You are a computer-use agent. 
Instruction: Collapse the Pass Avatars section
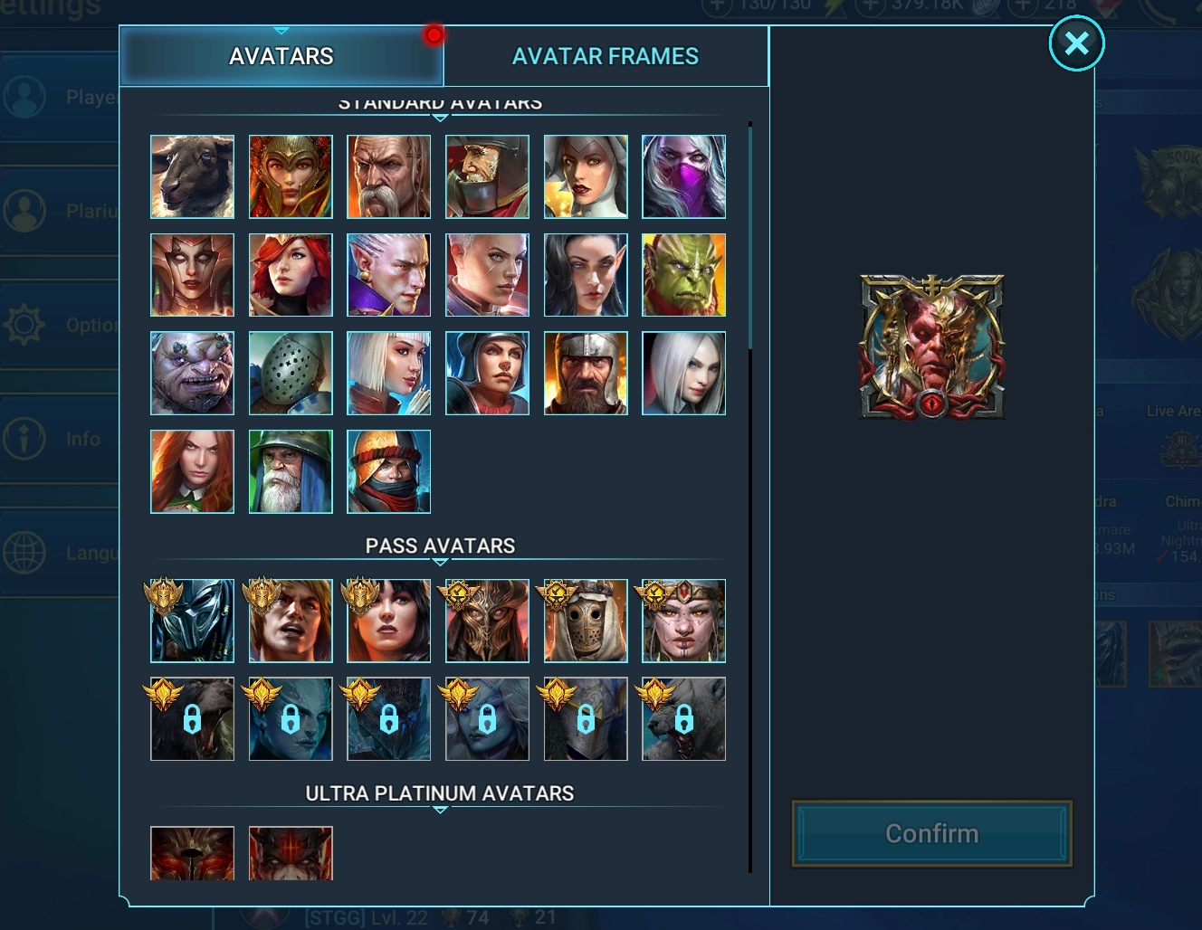coord(440,562)
